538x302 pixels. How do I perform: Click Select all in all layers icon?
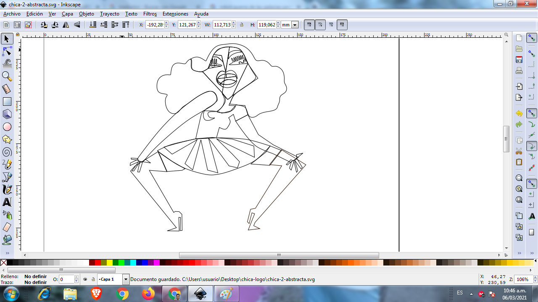tap(17, 25)
